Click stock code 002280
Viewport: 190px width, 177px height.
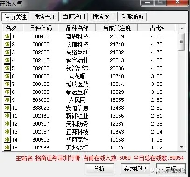pos(41,52)
